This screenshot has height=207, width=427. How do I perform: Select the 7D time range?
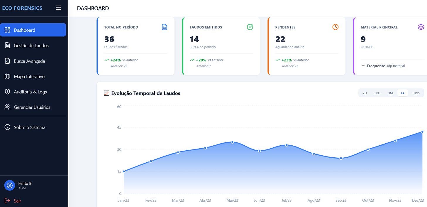[x=365, y=93]
